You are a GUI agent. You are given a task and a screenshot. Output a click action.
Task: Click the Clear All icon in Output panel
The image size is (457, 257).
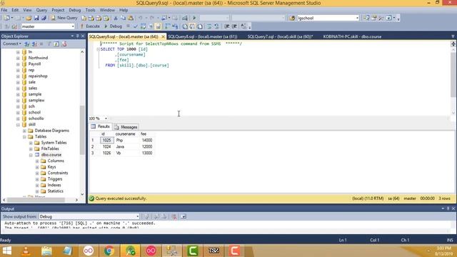pos(174,216)
